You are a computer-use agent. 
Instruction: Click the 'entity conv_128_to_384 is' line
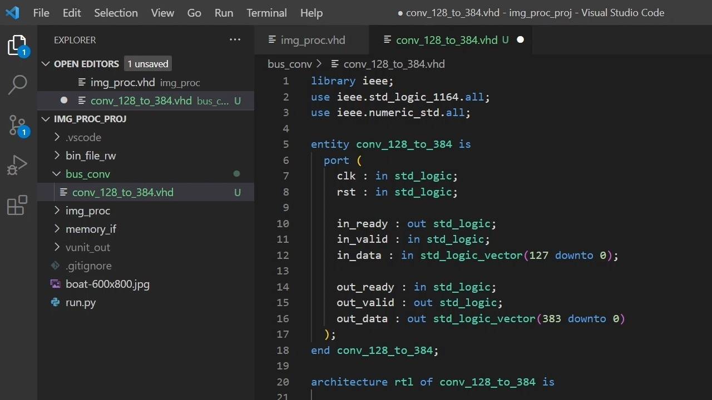pos(391,144)
